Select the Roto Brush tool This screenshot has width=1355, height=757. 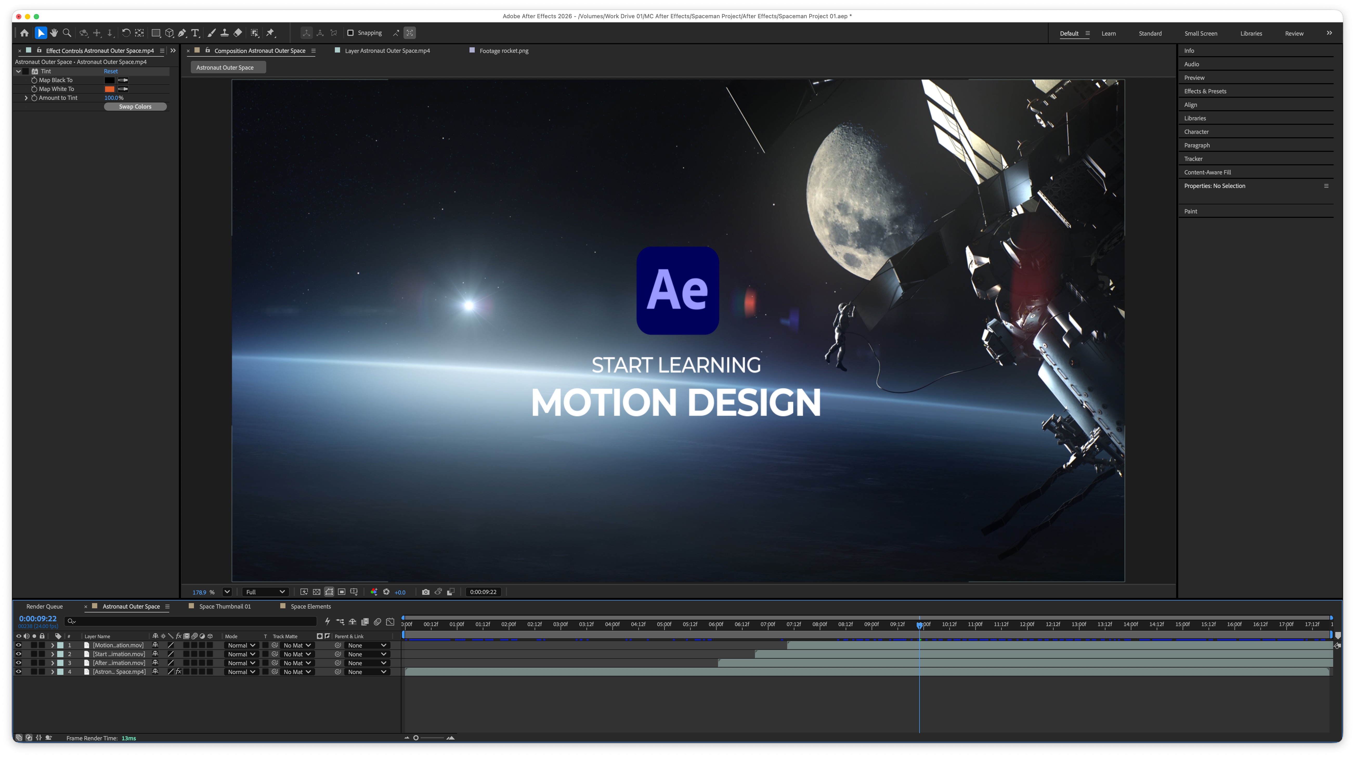click(x=255, y=33)
